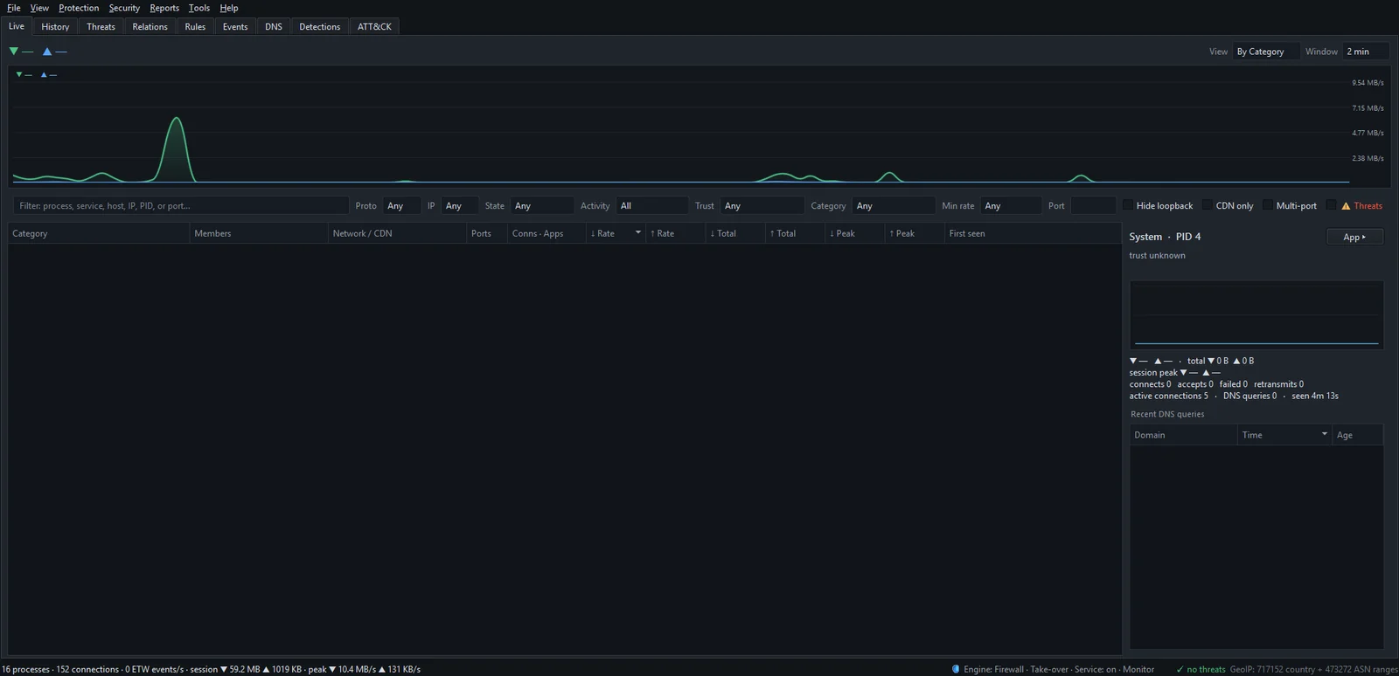Viewport: 1399px width, 676px height.
Task: Click the shield icon beside Engine: Firewall
Action: [x=956, y=669]
